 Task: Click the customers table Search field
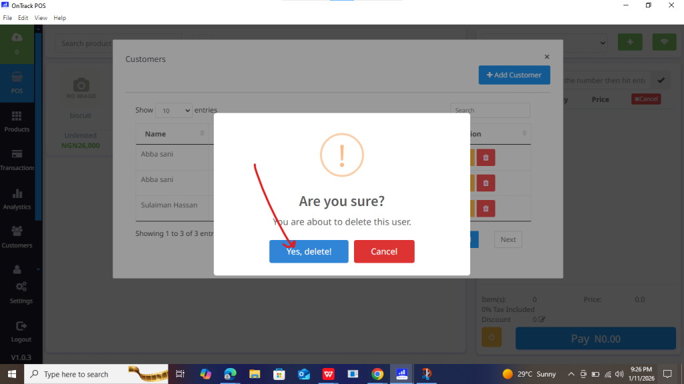490,111
